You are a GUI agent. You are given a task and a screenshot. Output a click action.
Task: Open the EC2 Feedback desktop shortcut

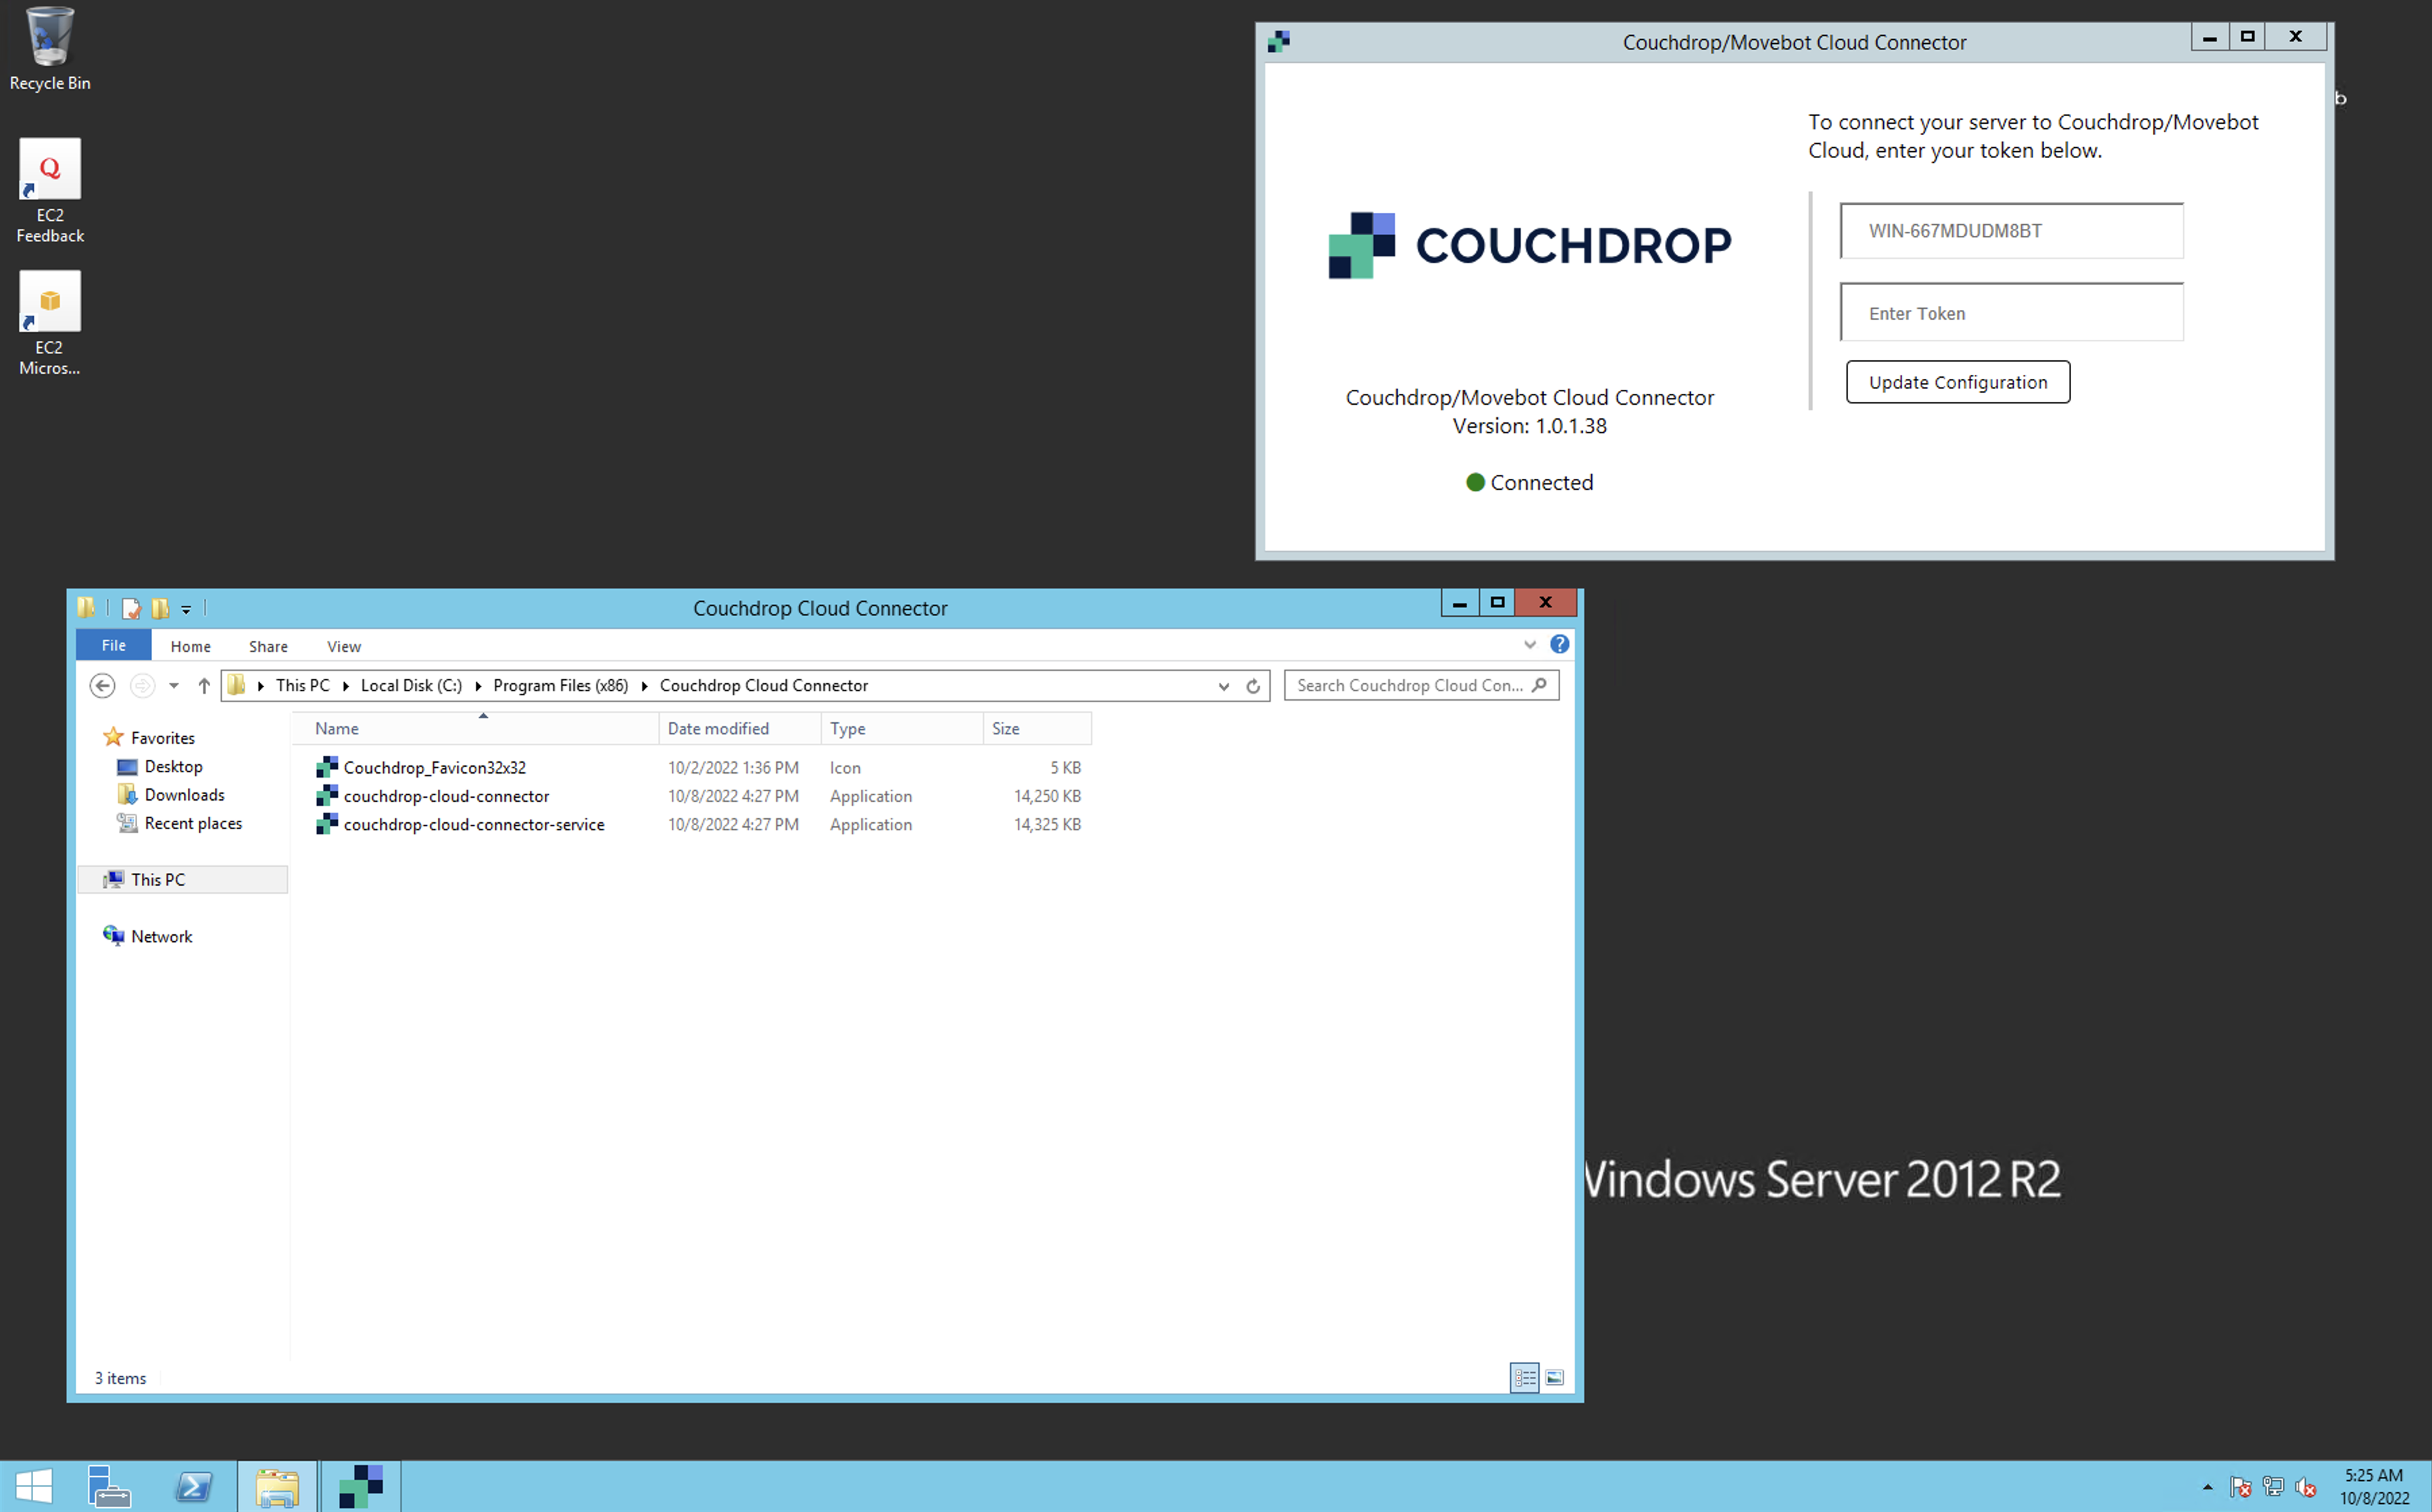49,191
